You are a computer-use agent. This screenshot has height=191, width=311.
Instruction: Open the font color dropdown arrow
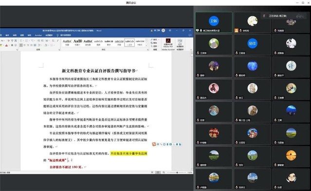[x=9, y=45]
